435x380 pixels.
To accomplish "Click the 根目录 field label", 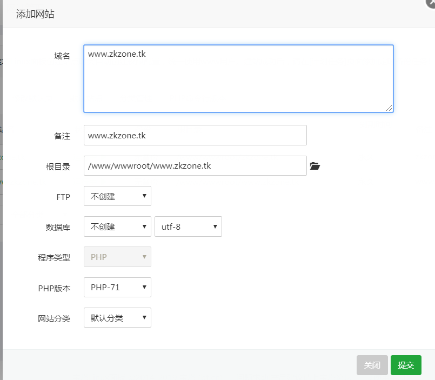I will pyautogui.click(x=58, y=166).
